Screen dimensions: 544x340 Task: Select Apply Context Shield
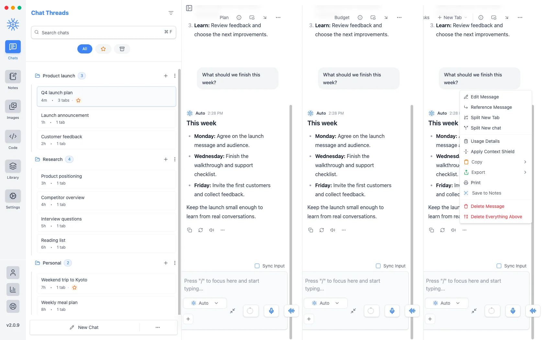pos(496,152)
